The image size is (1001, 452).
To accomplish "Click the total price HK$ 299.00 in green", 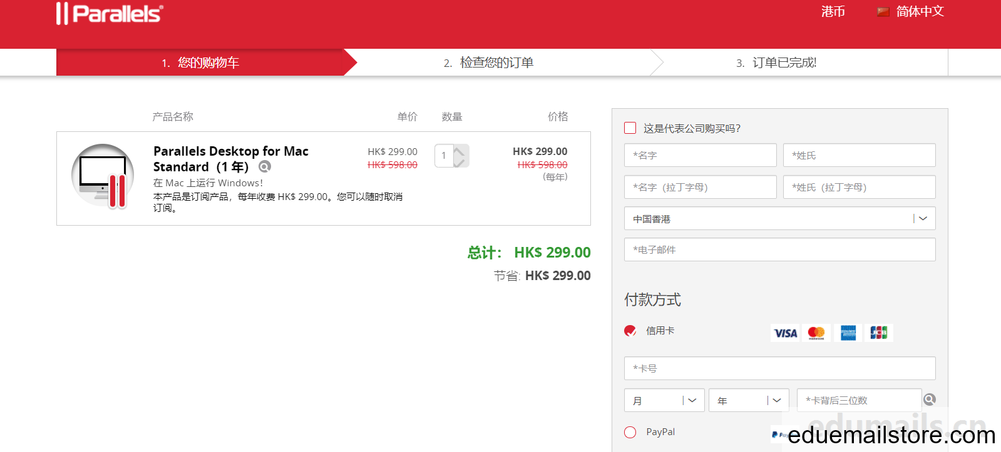I will [552, 253].
